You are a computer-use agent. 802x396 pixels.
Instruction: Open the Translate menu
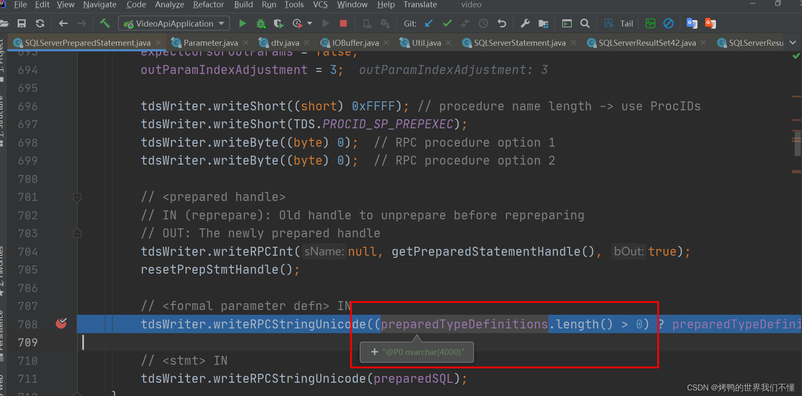(420, 5)
